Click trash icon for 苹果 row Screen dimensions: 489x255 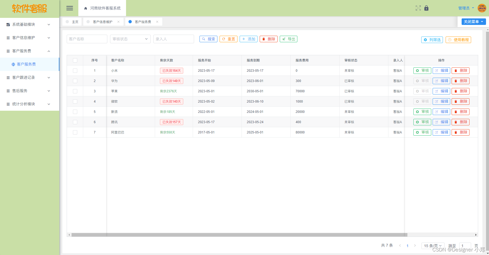pos(456,91)
